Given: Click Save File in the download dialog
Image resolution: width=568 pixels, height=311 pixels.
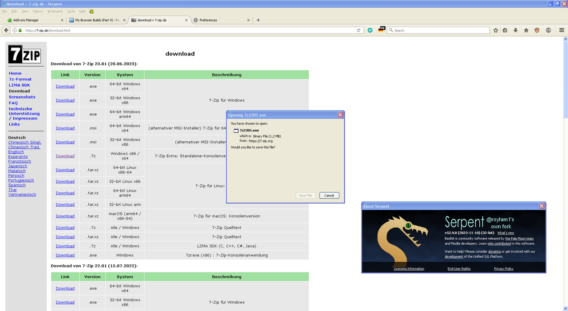Looking at the screenshot, I should pyautogui.click(x=306, y=195).
